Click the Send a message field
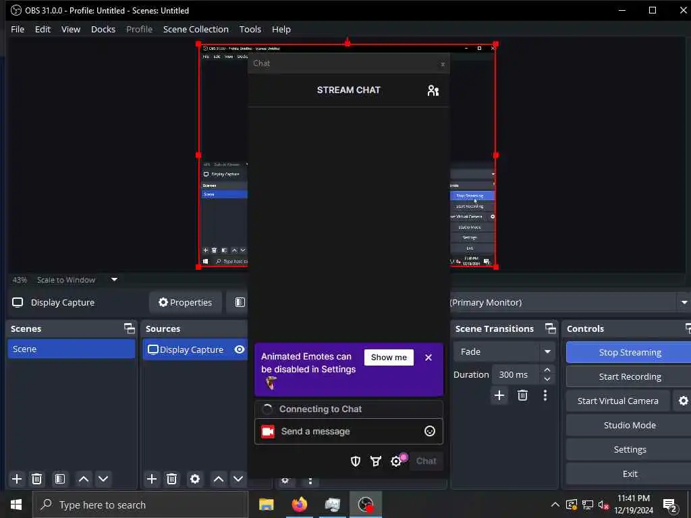This screenshot has height=518, width=691. tap(349, 431)
